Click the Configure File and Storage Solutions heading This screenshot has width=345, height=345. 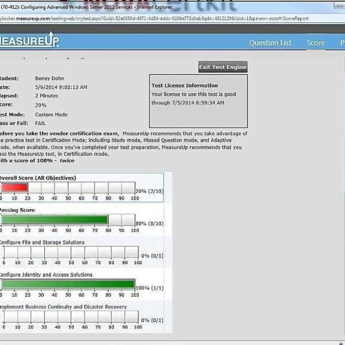(42, 242)
